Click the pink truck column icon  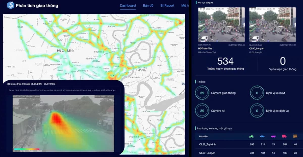(x=284, y=136)
